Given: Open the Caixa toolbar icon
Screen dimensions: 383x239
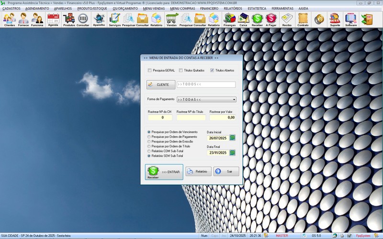Looking at the screenshot, I should [x=243, y=20].
